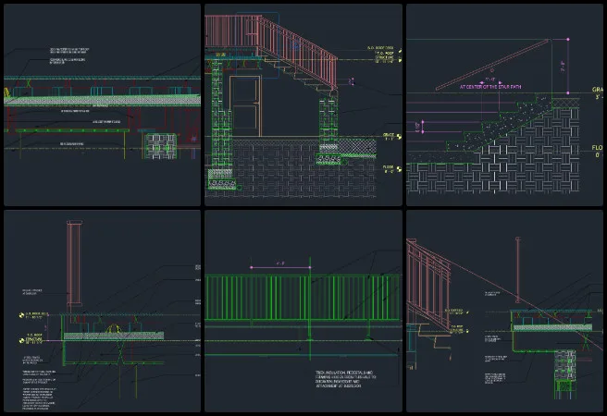
Task: Click the sloped handrail line in stair detail
Action: [493, 64]
